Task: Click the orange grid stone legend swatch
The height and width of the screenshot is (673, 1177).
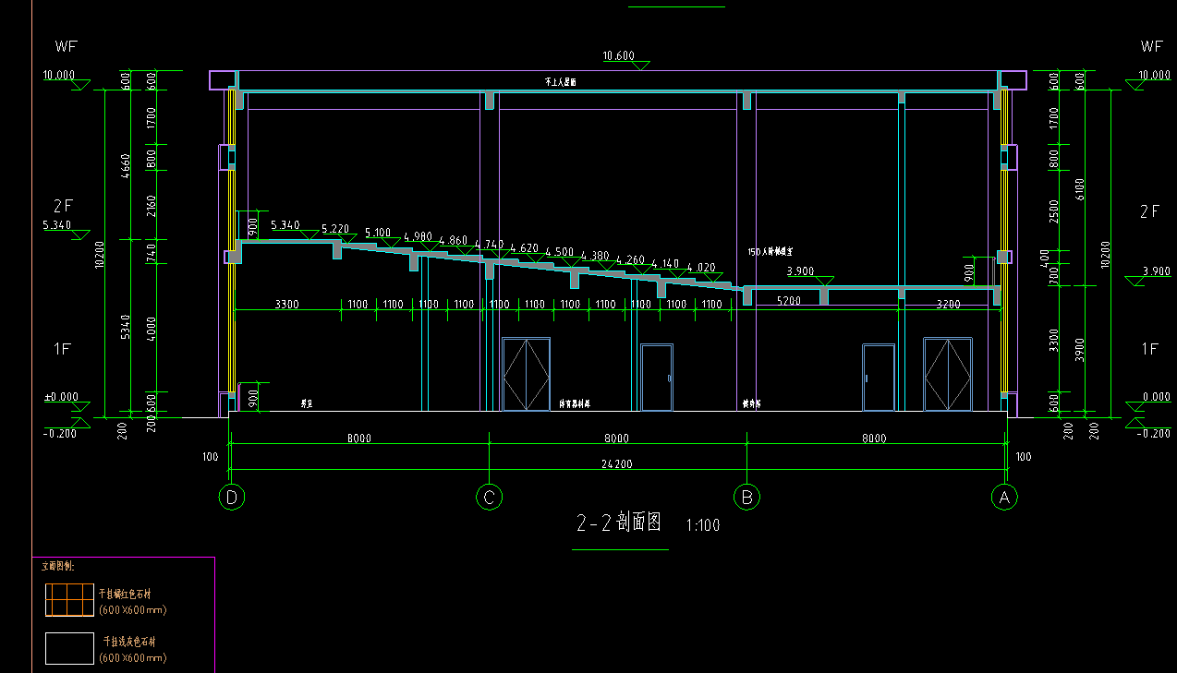Action: [x=70, y=600]
